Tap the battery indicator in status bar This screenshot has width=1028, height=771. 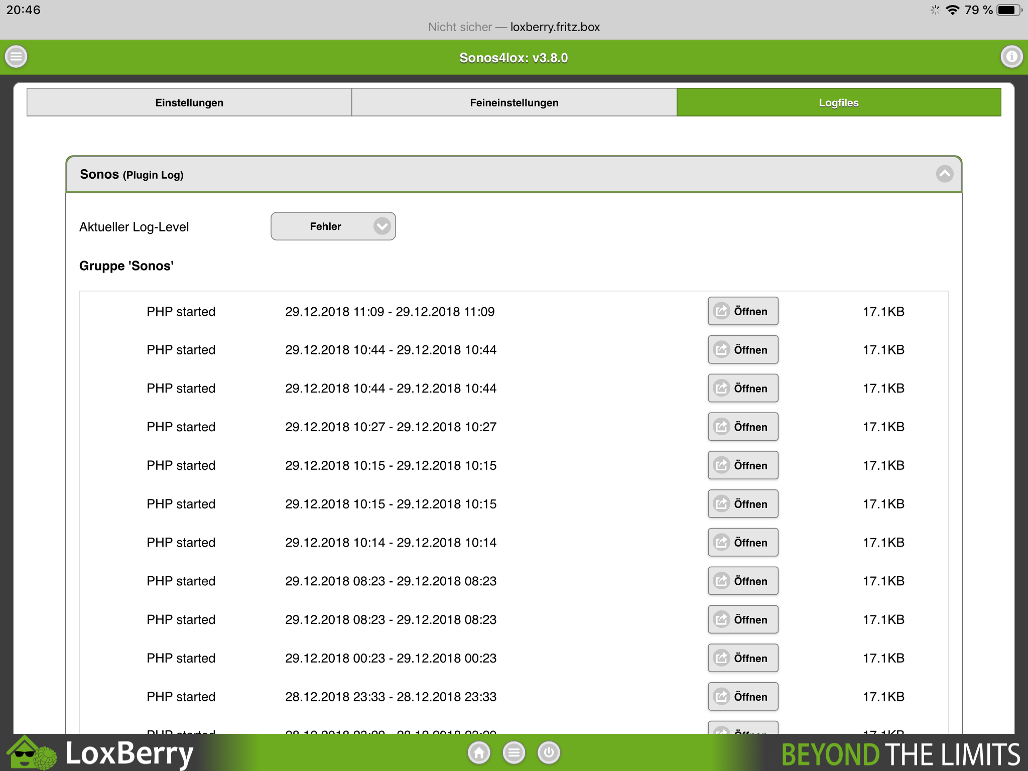click(1008, 10)
